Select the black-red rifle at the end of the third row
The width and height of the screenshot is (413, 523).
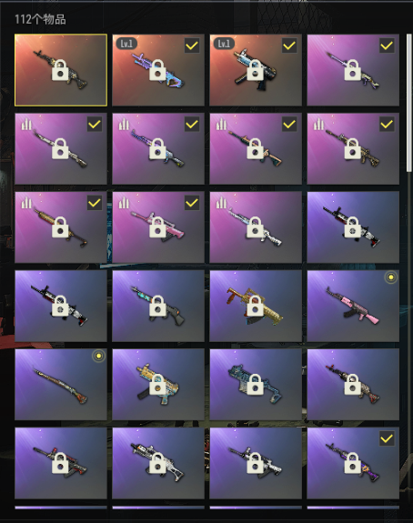(353, 227)
